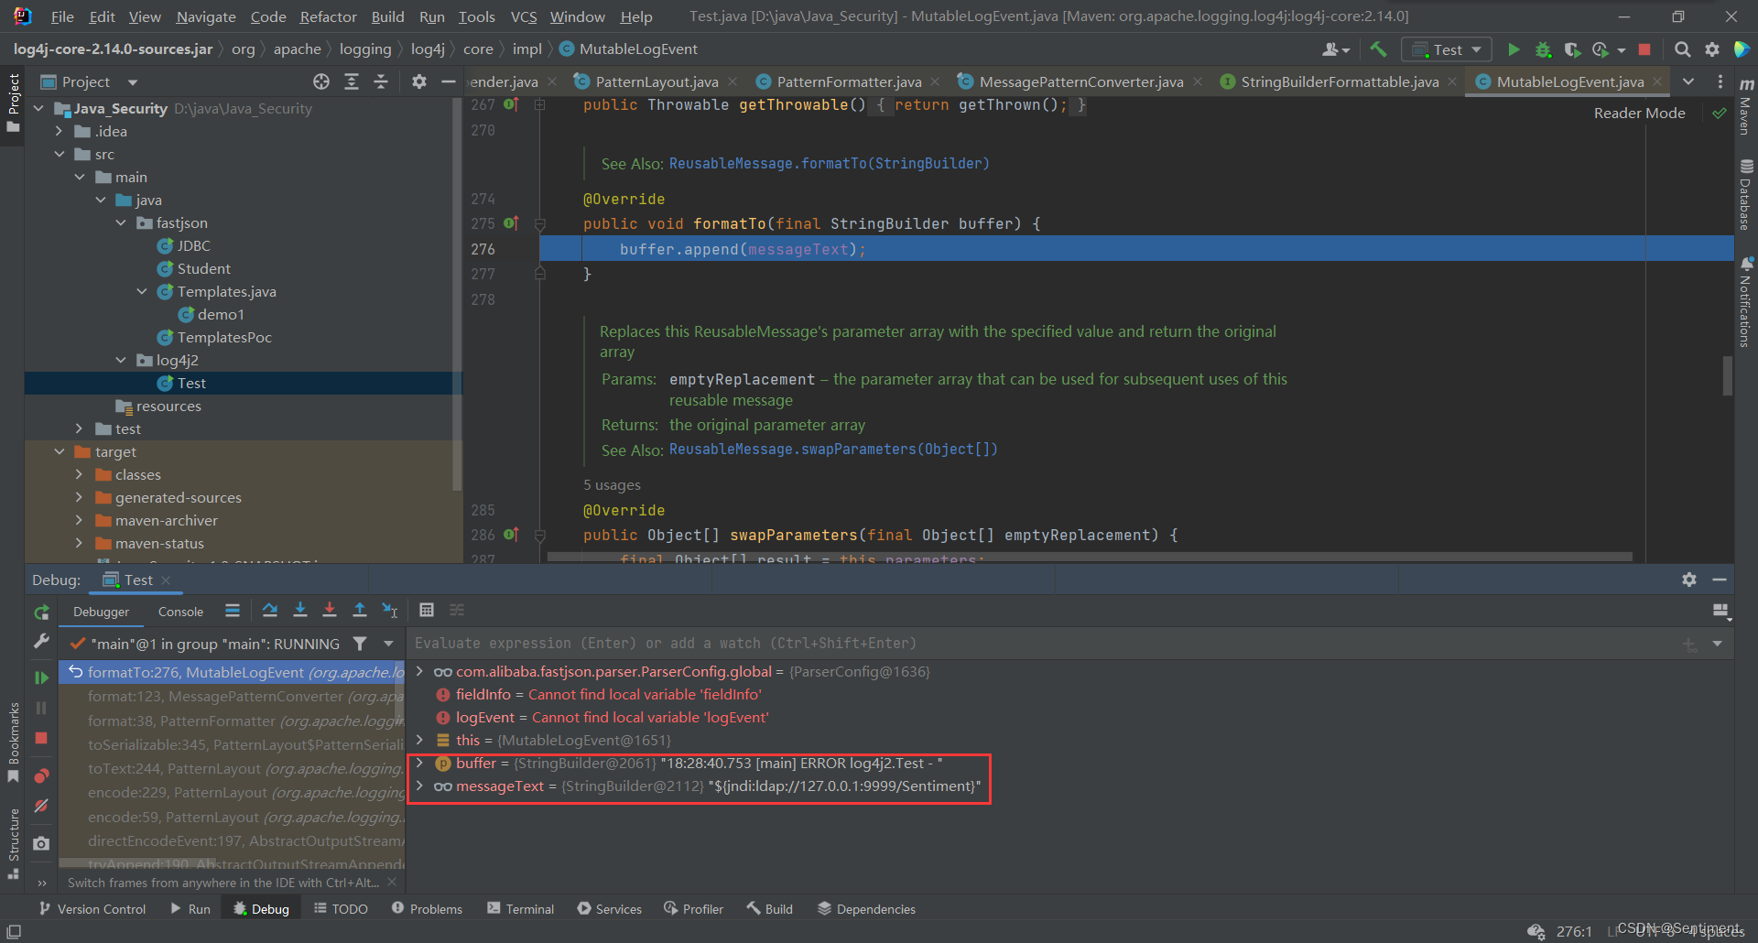Expand all icon in Project panel header

pos(352,81)
